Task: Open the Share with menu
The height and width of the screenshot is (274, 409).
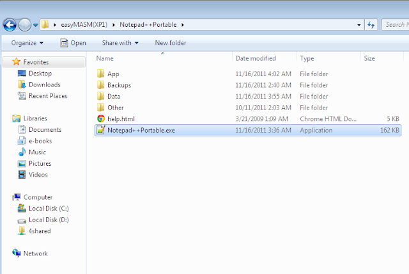Action: (120, 43)
